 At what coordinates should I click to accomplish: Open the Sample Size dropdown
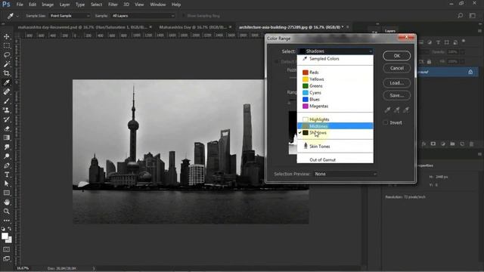[70, 15]
